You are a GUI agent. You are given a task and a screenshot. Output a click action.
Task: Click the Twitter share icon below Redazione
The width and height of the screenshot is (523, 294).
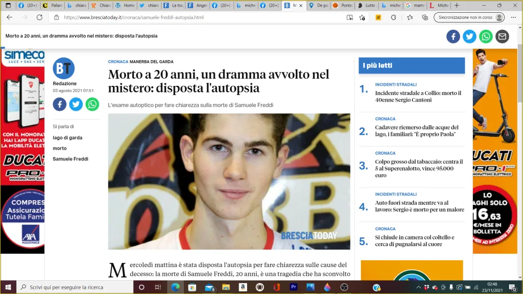click(x=76, y=104)
